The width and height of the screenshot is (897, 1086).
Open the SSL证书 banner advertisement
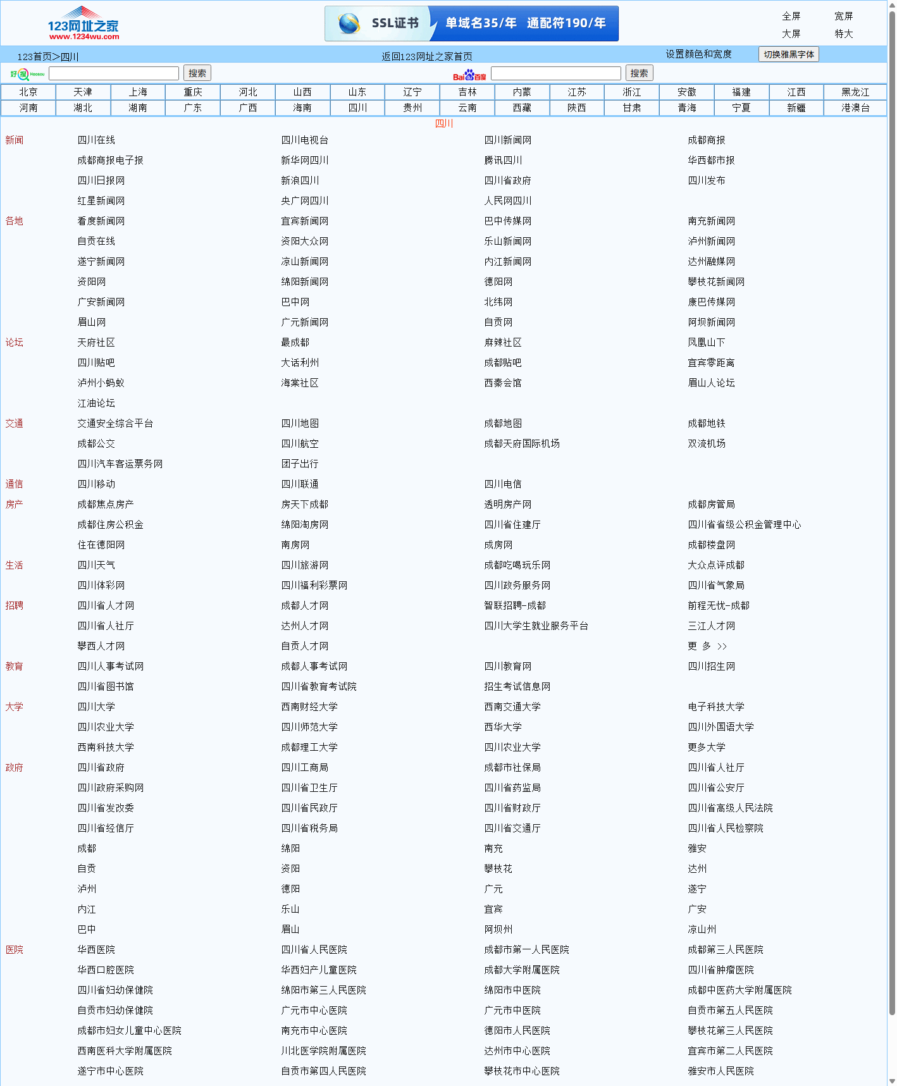tap(471, 24)
